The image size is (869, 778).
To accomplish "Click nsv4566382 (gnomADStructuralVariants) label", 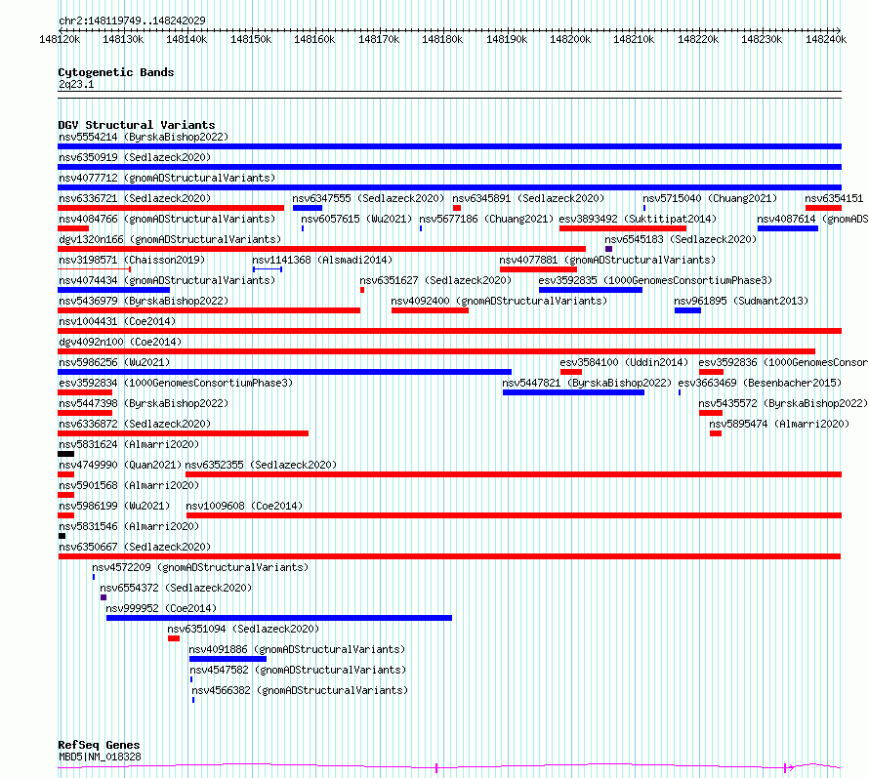I will point(300,690).
